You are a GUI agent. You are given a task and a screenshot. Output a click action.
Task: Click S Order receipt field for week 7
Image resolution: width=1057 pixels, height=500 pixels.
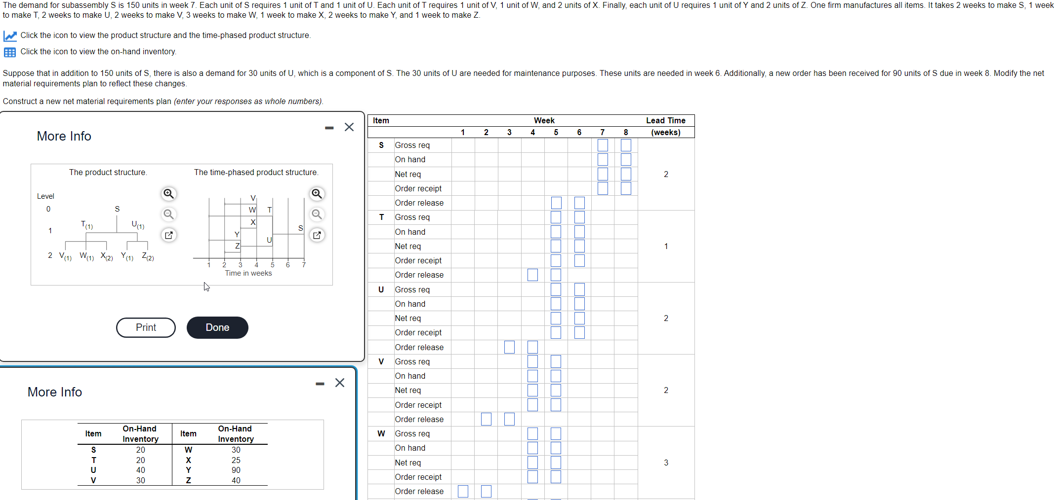tap(603, 188)
